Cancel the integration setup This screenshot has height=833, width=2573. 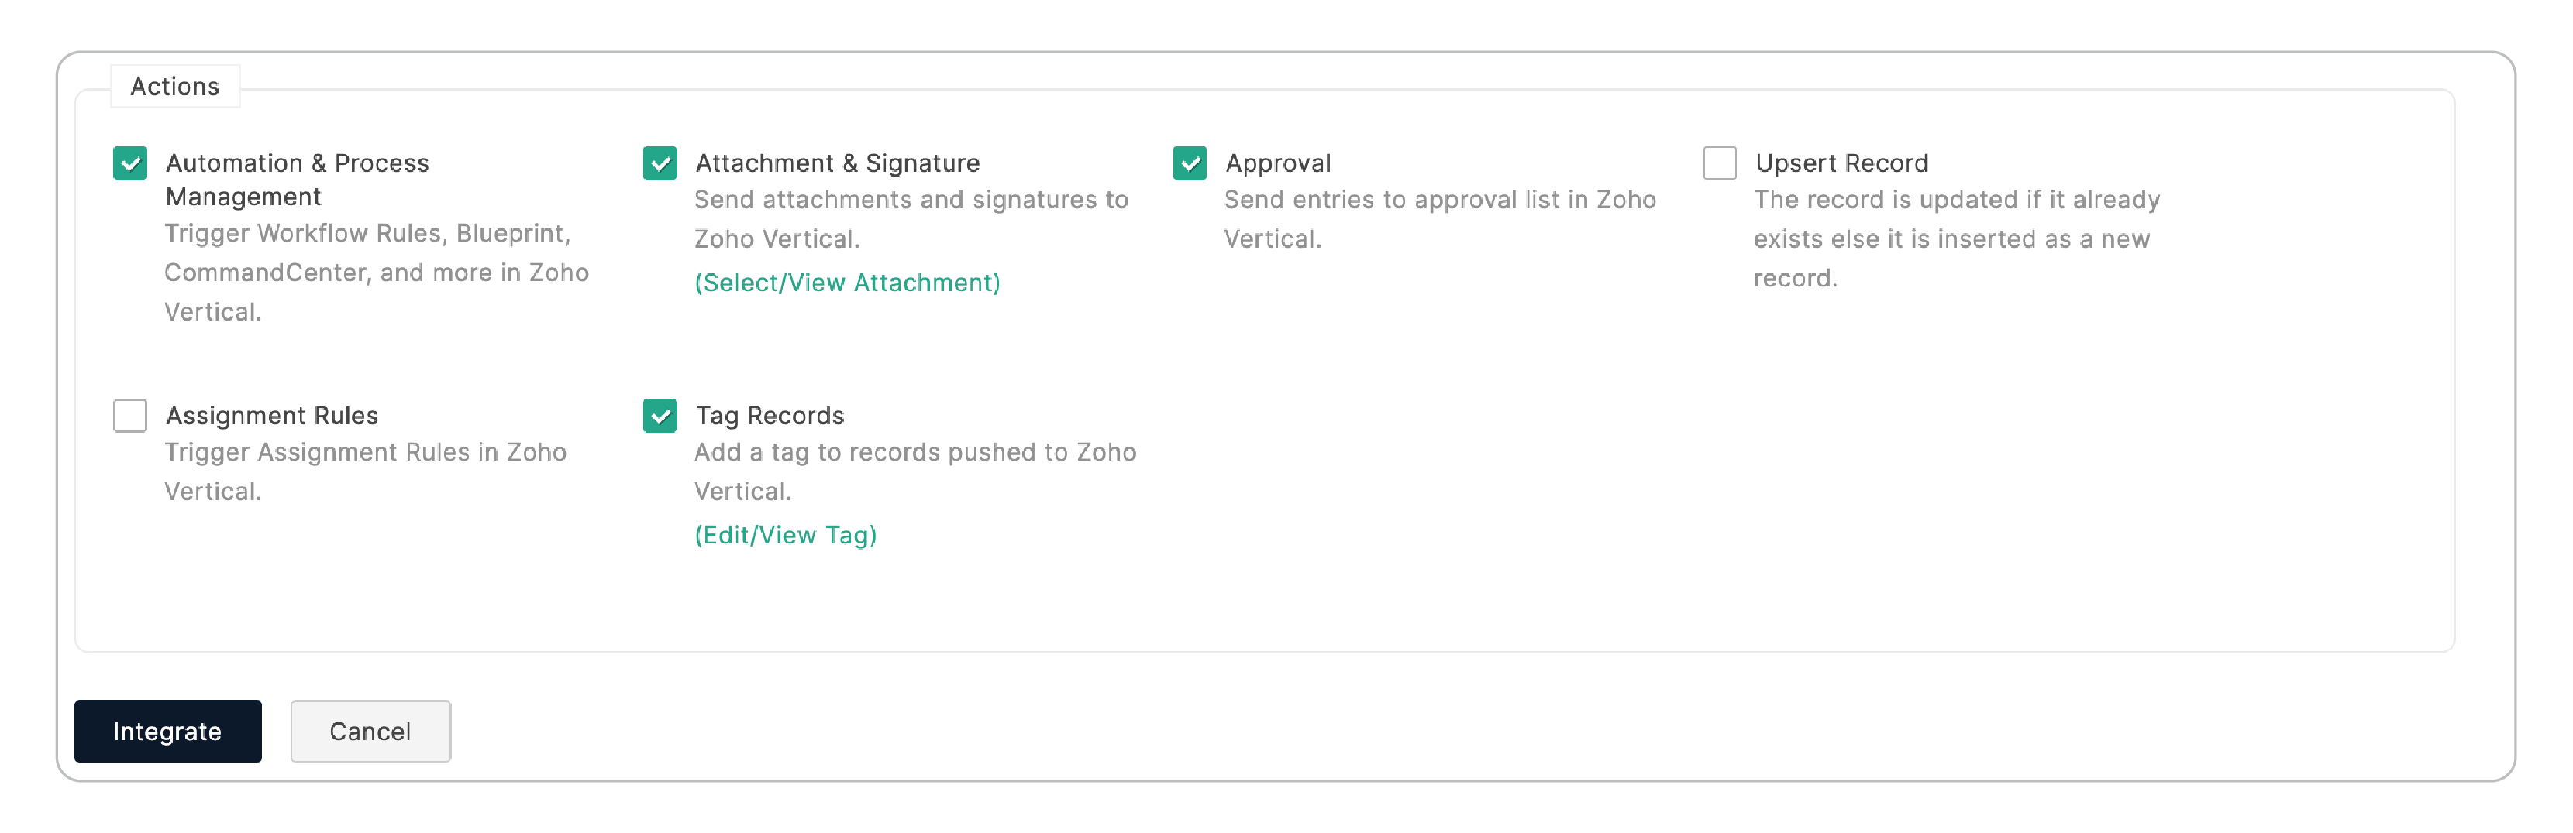370,732
